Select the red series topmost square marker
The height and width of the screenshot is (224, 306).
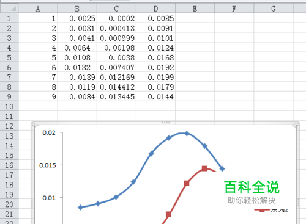(x=204, y=168)
